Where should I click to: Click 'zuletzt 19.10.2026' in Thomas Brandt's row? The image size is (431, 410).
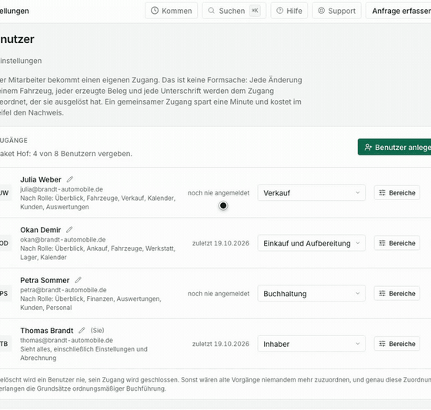pos(221,344)
